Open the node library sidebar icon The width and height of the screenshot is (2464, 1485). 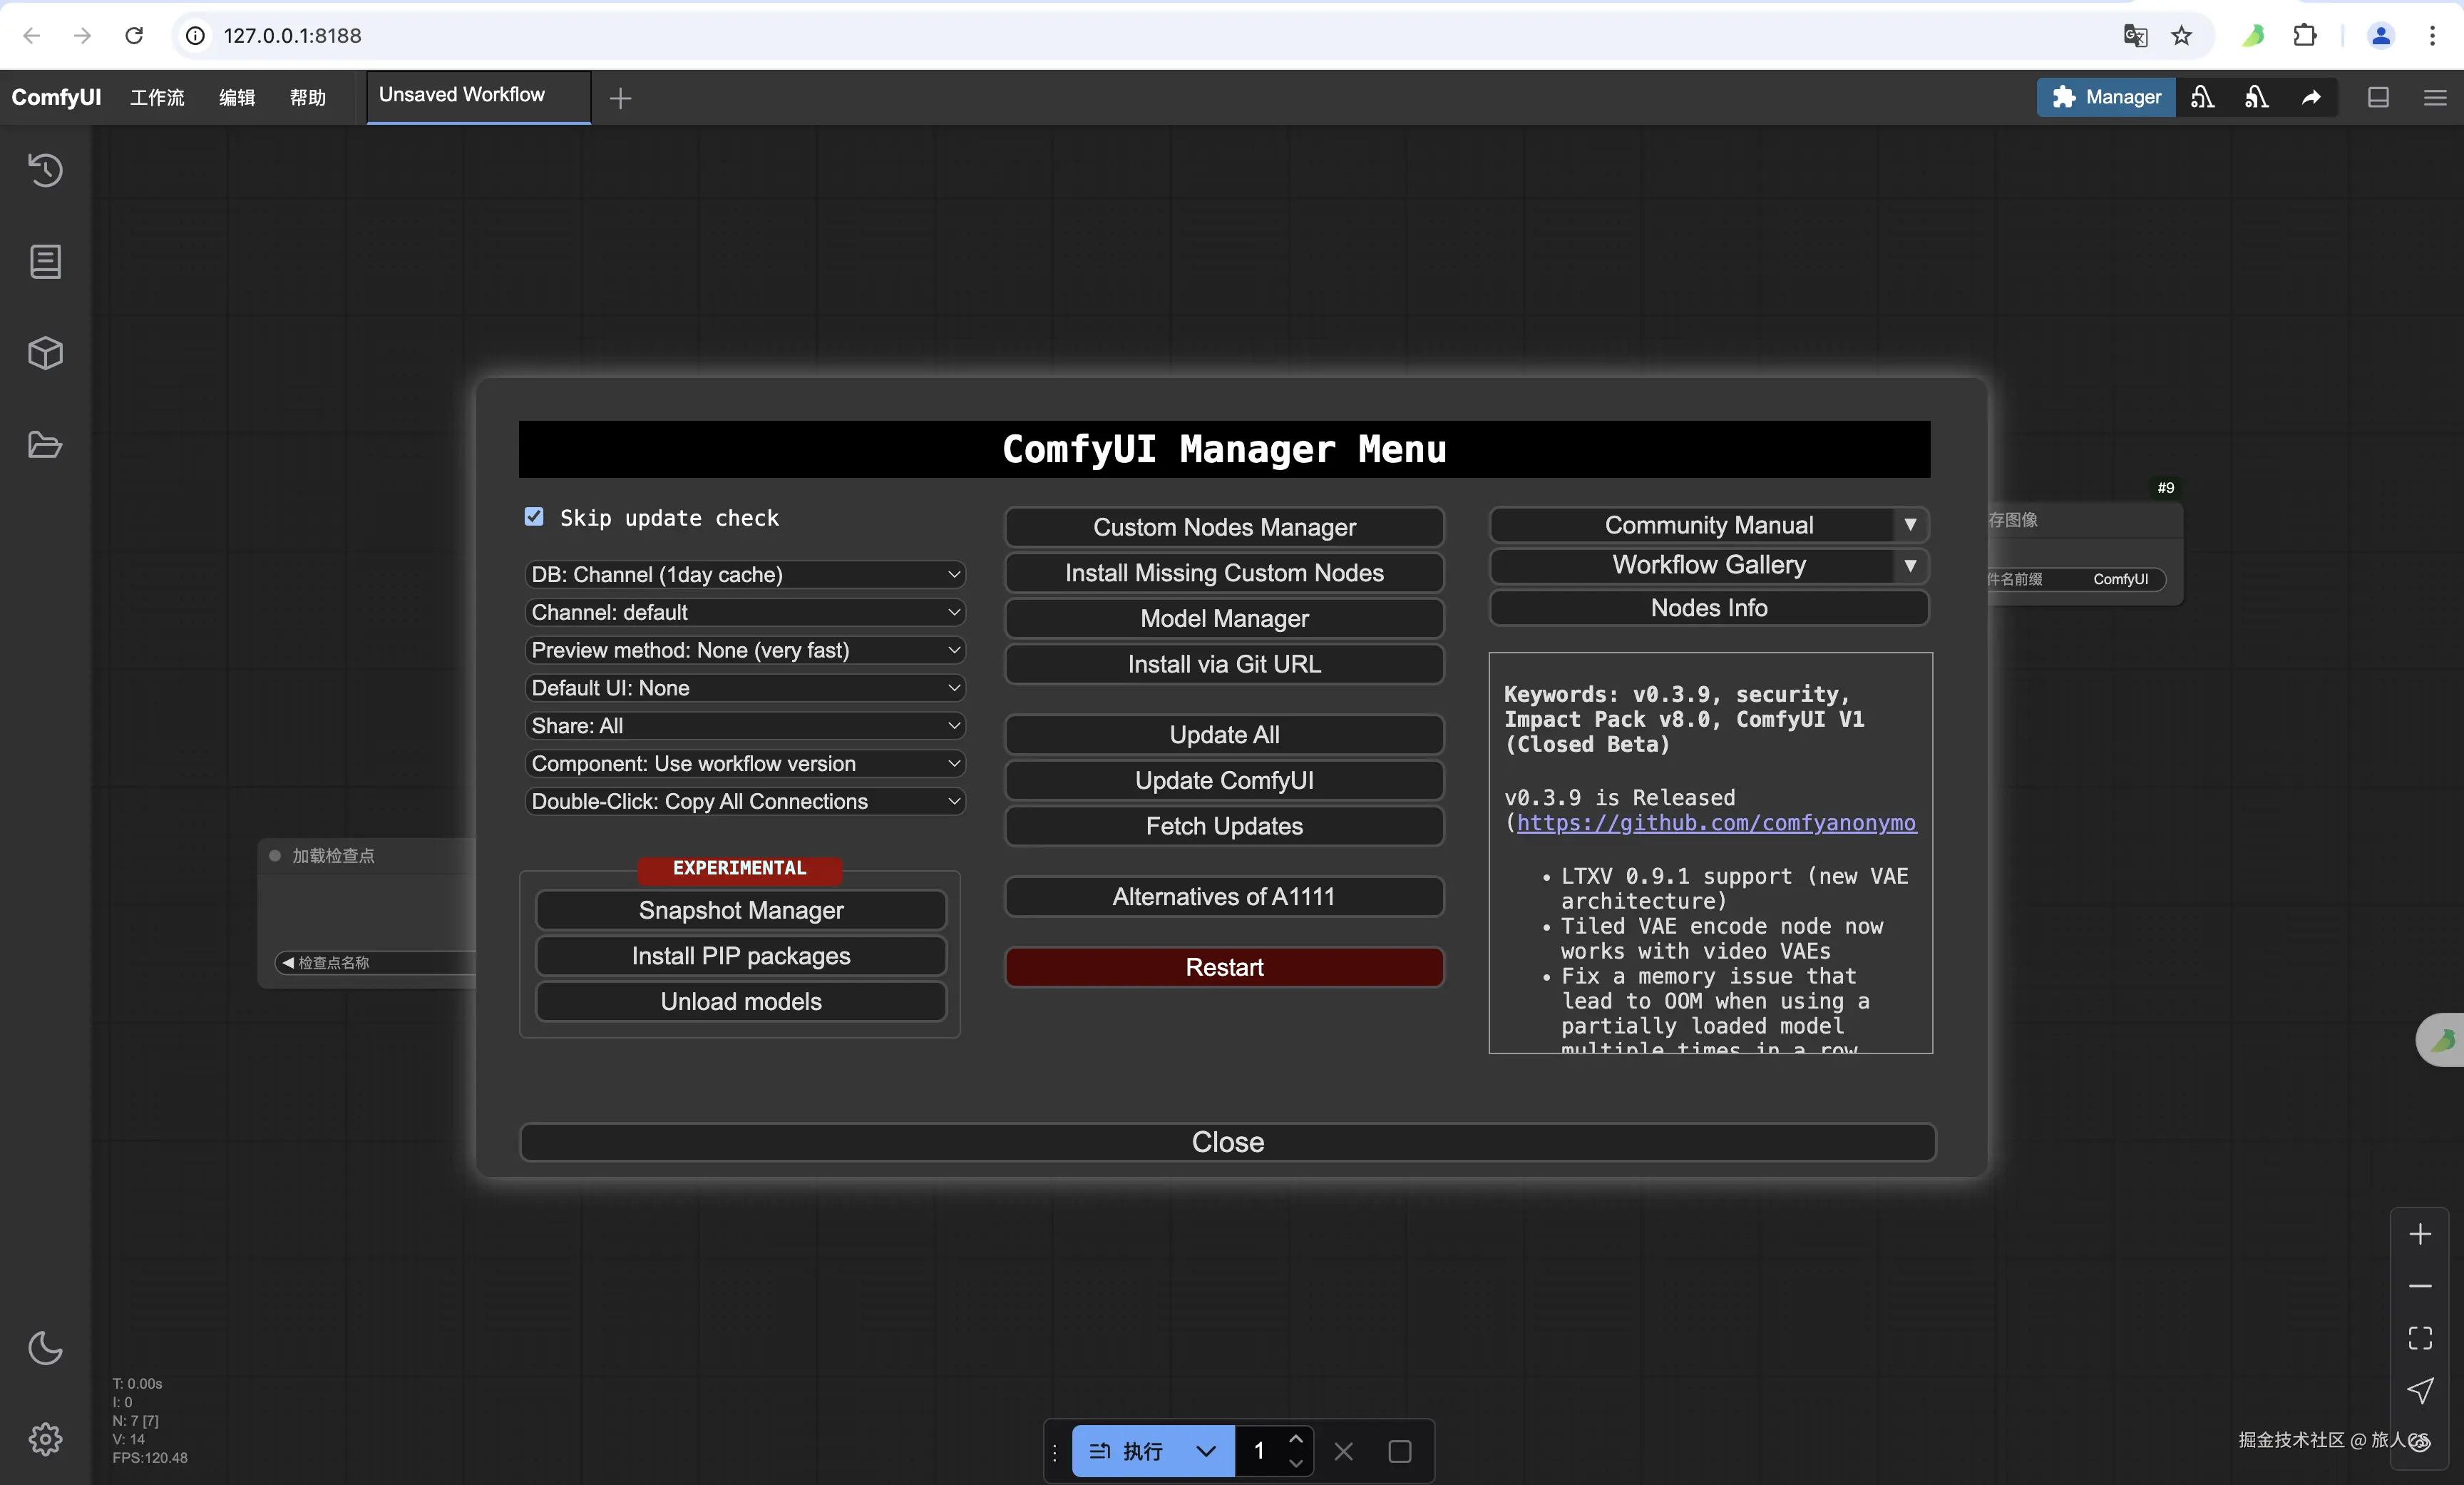(45, 262)
